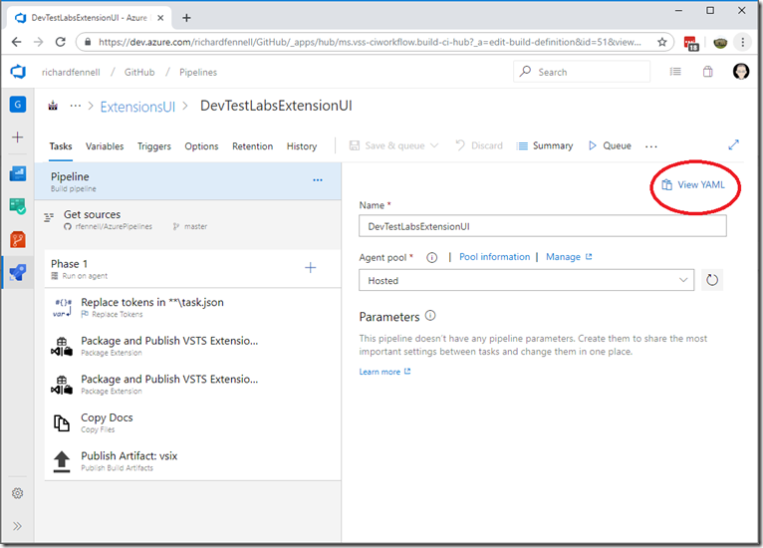Click the plus icon in left sidebar
Image resolution: width=763 pixels, height=548 pixels.
tap(18, 137)
